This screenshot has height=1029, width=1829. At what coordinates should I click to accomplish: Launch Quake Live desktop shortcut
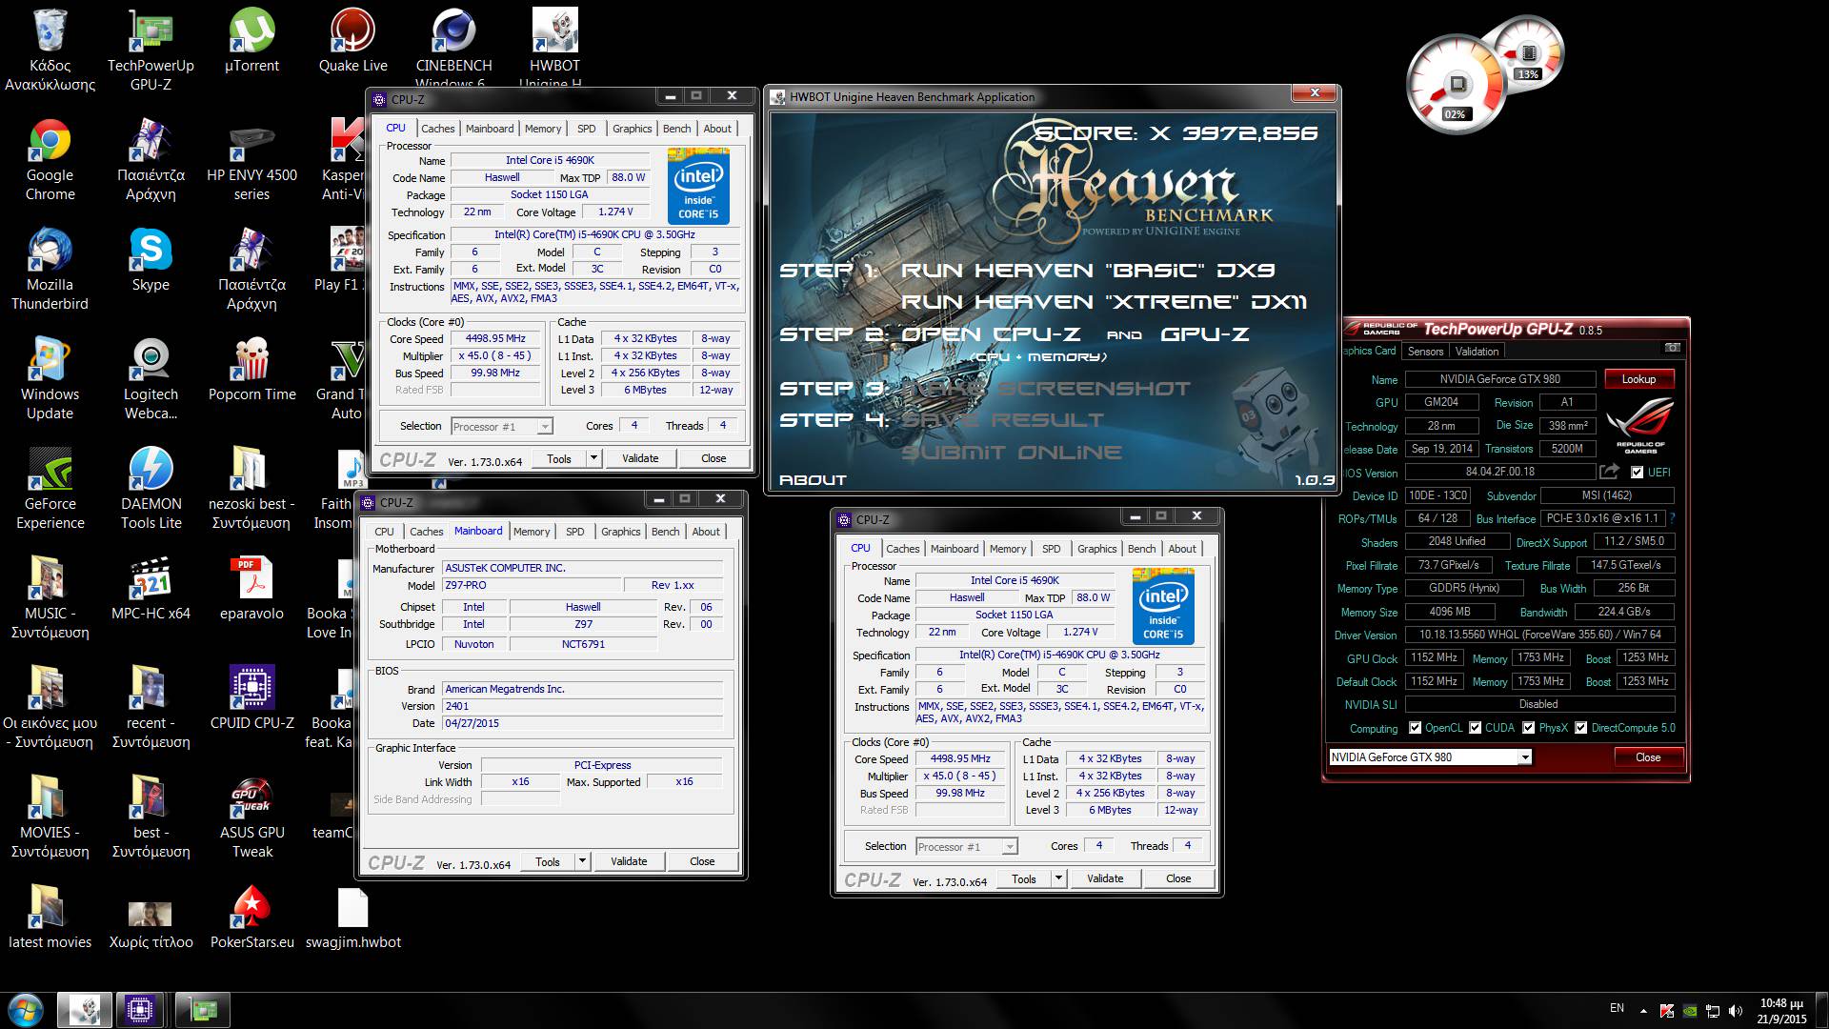coord(352,40)
